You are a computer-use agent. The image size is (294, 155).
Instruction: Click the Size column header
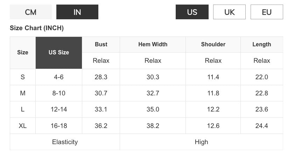(x=23, y=53)
